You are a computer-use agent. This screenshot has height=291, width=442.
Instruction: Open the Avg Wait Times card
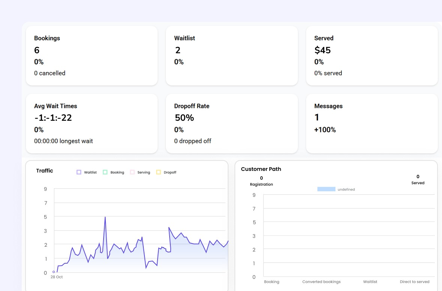[92, 123]
